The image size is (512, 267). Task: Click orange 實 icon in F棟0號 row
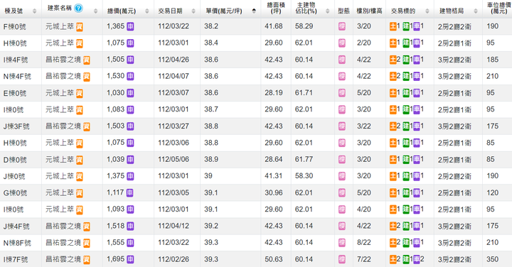(x=80, y=27)
